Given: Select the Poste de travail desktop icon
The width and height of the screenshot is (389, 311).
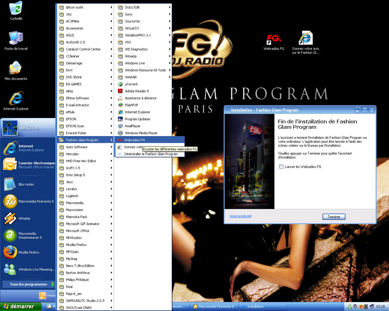Looking at the screenshot, I should coord(16,41).
